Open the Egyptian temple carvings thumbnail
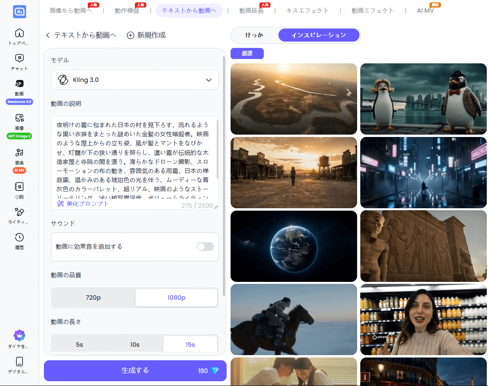 (424, 246)
